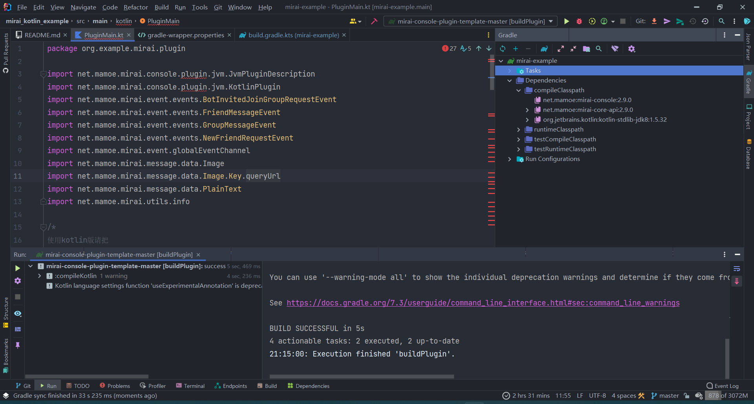Open the Gradle deprecation warnings documentation link
Image resolution: width=754 pixels, height=404 pixels.
(483, 303)
